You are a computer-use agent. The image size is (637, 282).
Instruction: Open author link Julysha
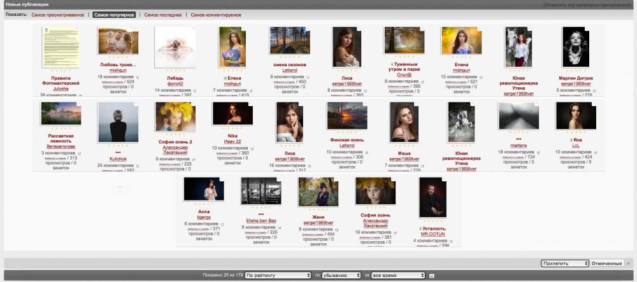point(61,88)
